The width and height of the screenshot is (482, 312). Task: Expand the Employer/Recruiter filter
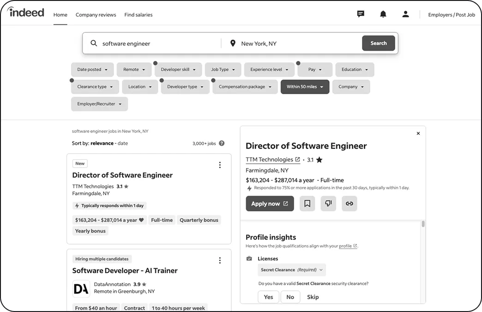(99, 104)
